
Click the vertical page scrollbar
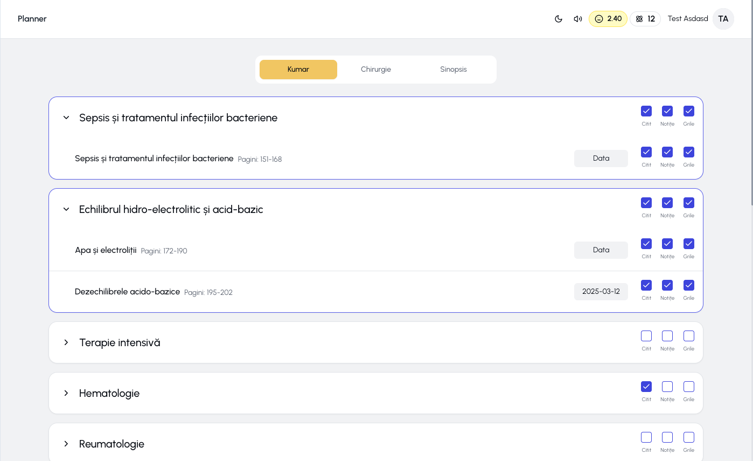click(x=751, y=108)
